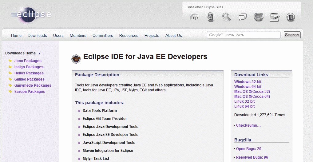Download the Mac OS X(Cocoa 32) package
Viewport: 313px width, 162px height.
pos(252,92)
